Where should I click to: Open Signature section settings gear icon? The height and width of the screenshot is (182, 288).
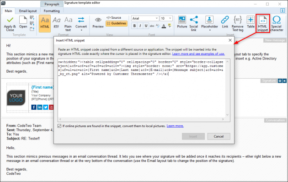coord(280,80)
